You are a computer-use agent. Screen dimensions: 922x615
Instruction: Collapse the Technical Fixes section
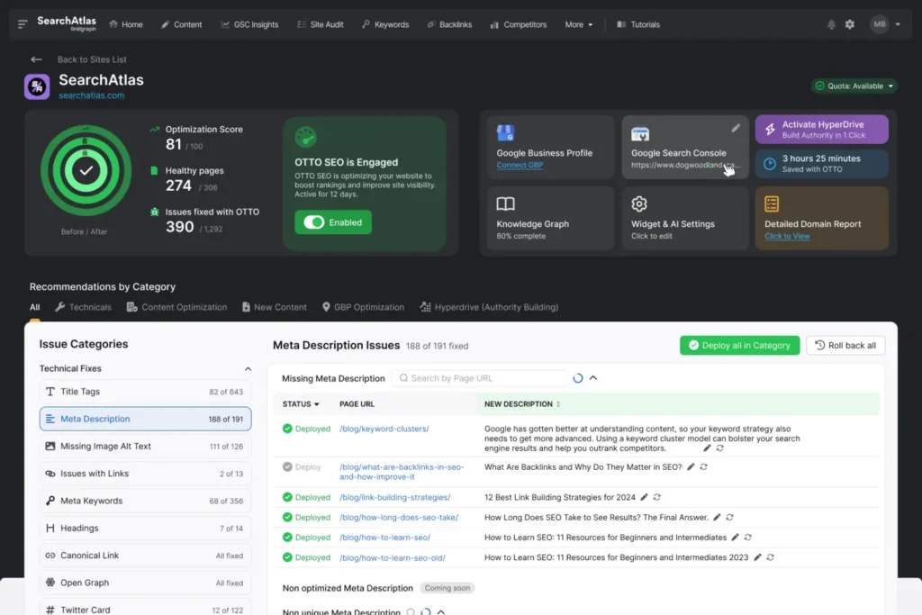(x=249, y=368)
